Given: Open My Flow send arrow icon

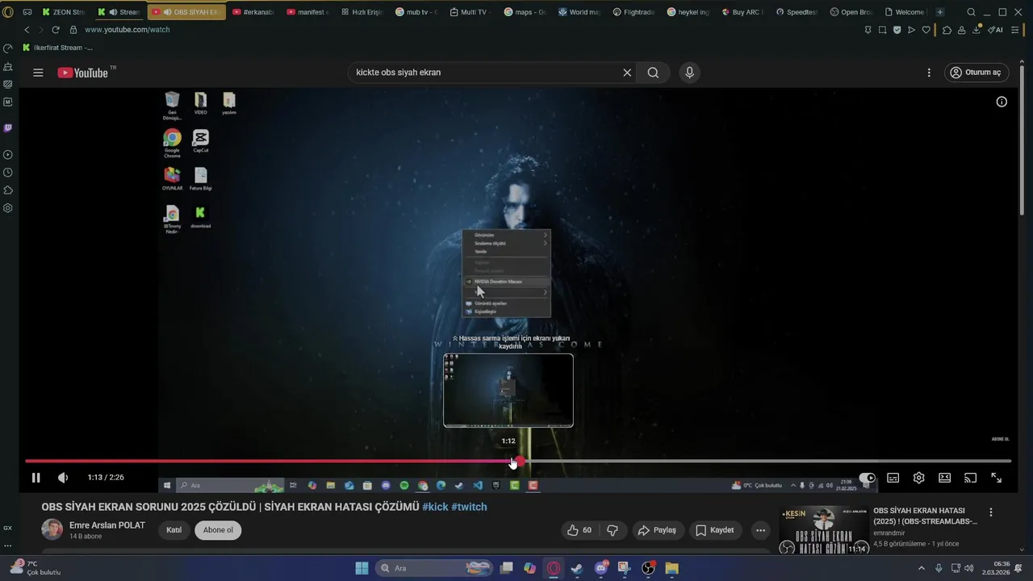Looking at the screenshot, I should click(x=911, y=30).
